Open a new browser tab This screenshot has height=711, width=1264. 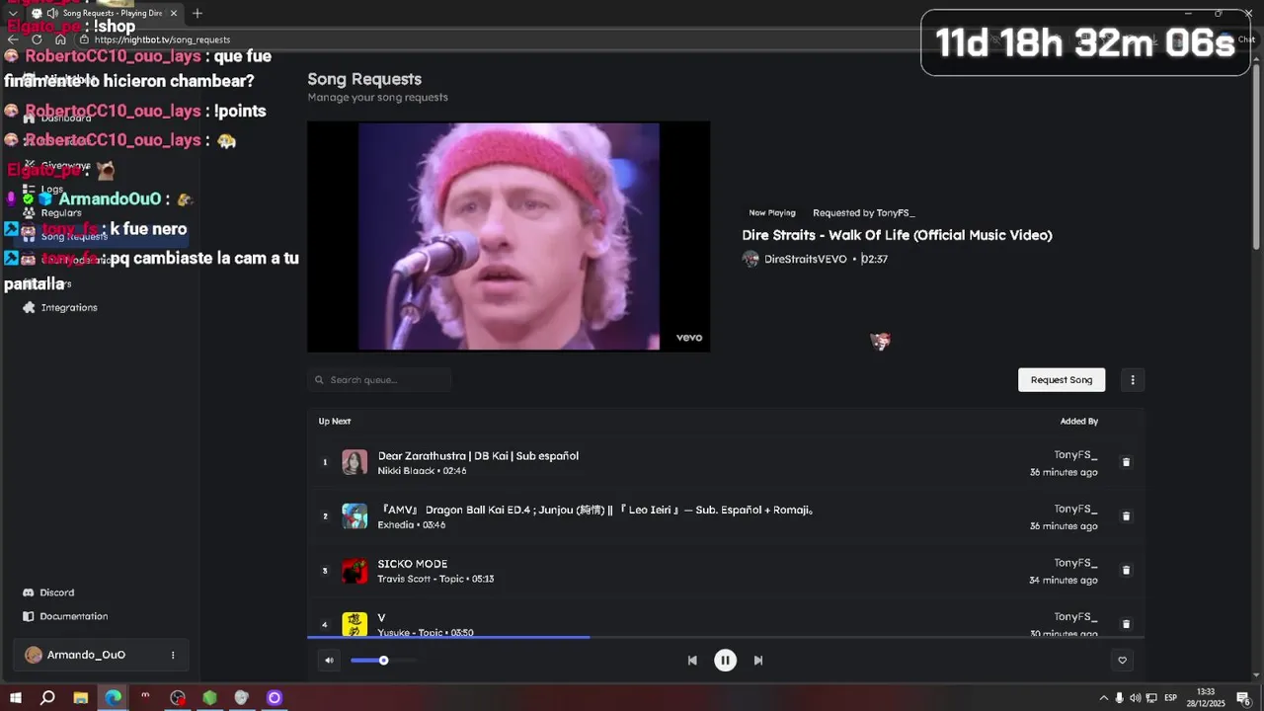(197, 13)
